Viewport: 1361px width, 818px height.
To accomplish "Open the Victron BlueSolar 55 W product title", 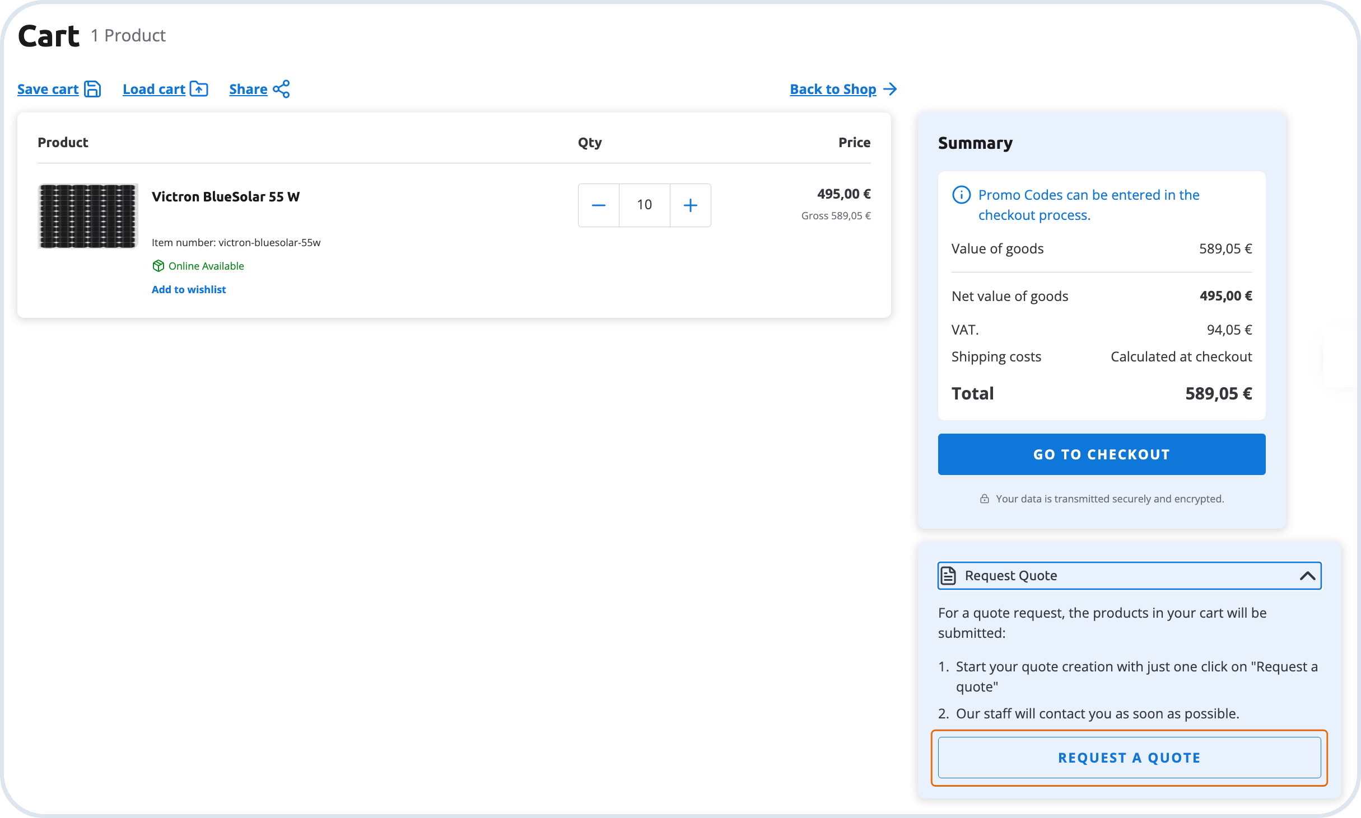I will [226, 196].
